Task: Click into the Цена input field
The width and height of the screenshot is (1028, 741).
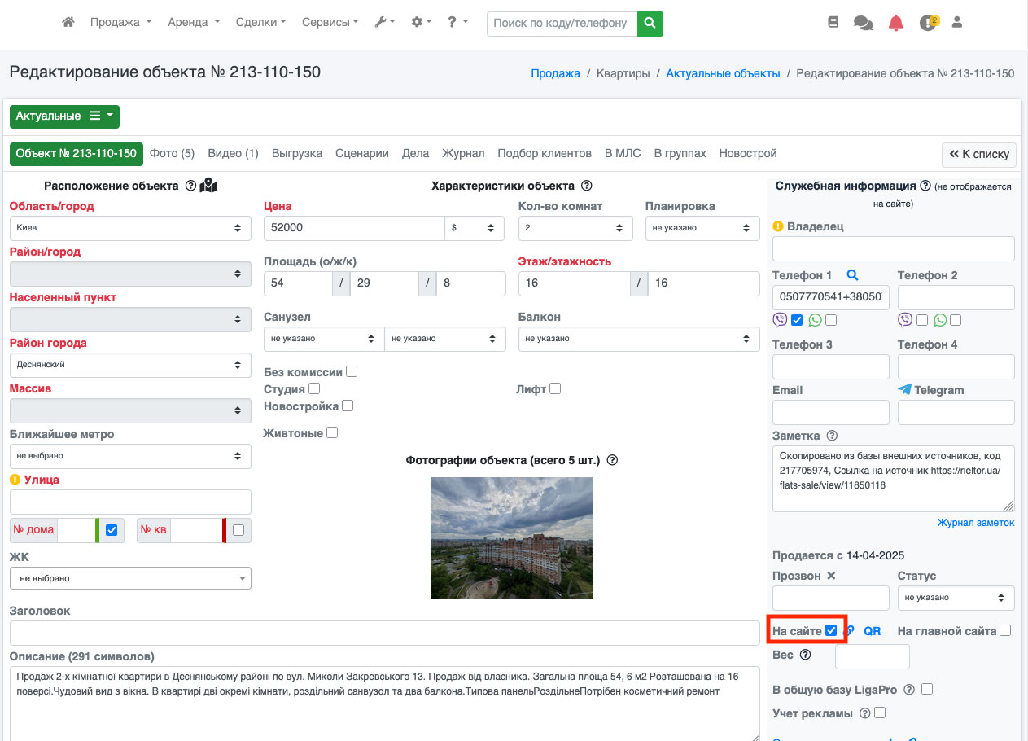Action: point(354,228)
